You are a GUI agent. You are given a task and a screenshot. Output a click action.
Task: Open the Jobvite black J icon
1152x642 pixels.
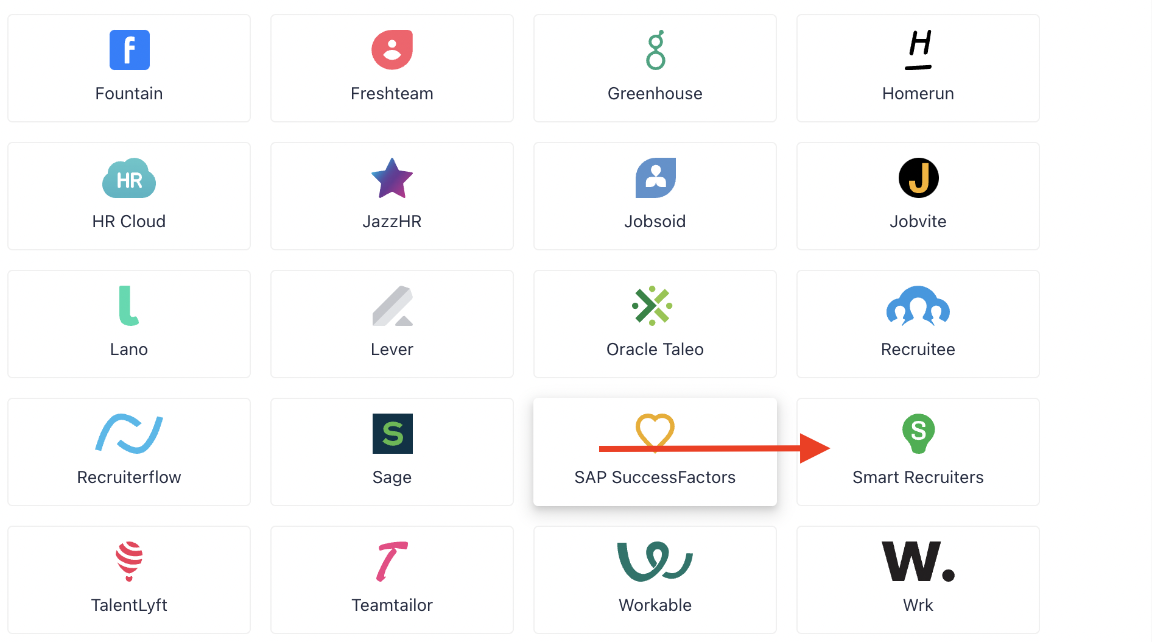(x=918, y=178)
